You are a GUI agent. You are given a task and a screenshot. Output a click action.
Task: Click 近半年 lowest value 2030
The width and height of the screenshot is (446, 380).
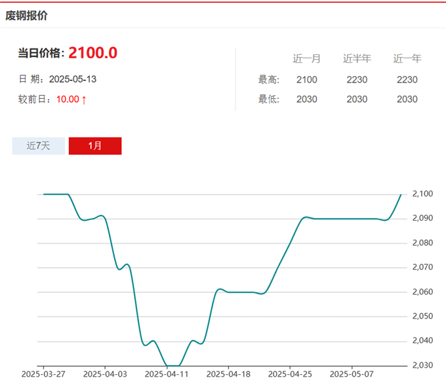(x=357, y=99)
